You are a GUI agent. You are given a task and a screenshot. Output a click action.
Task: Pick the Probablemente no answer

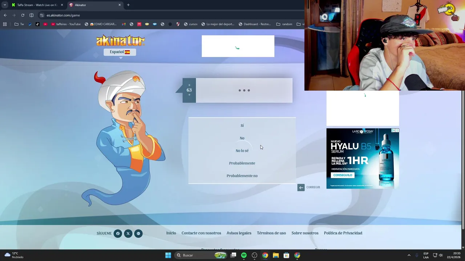pyautogui.click(x=242, y=176)
